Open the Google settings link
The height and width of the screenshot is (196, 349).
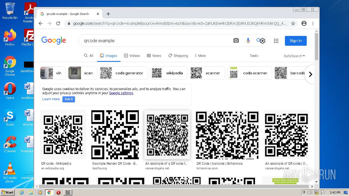tap(121, 93)
